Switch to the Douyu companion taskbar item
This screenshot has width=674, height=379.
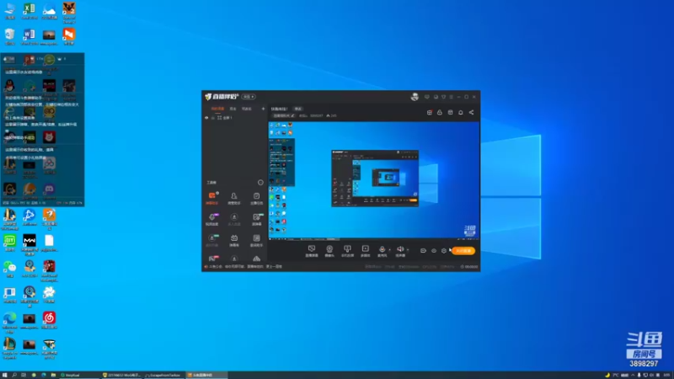206,375
